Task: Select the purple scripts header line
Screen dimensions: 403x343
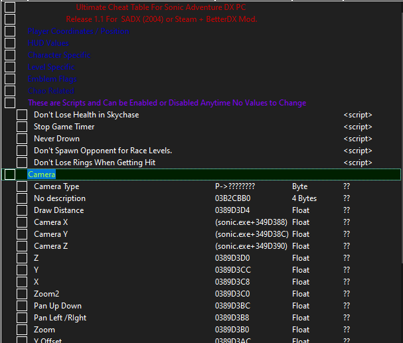Action: click(167, 103)
